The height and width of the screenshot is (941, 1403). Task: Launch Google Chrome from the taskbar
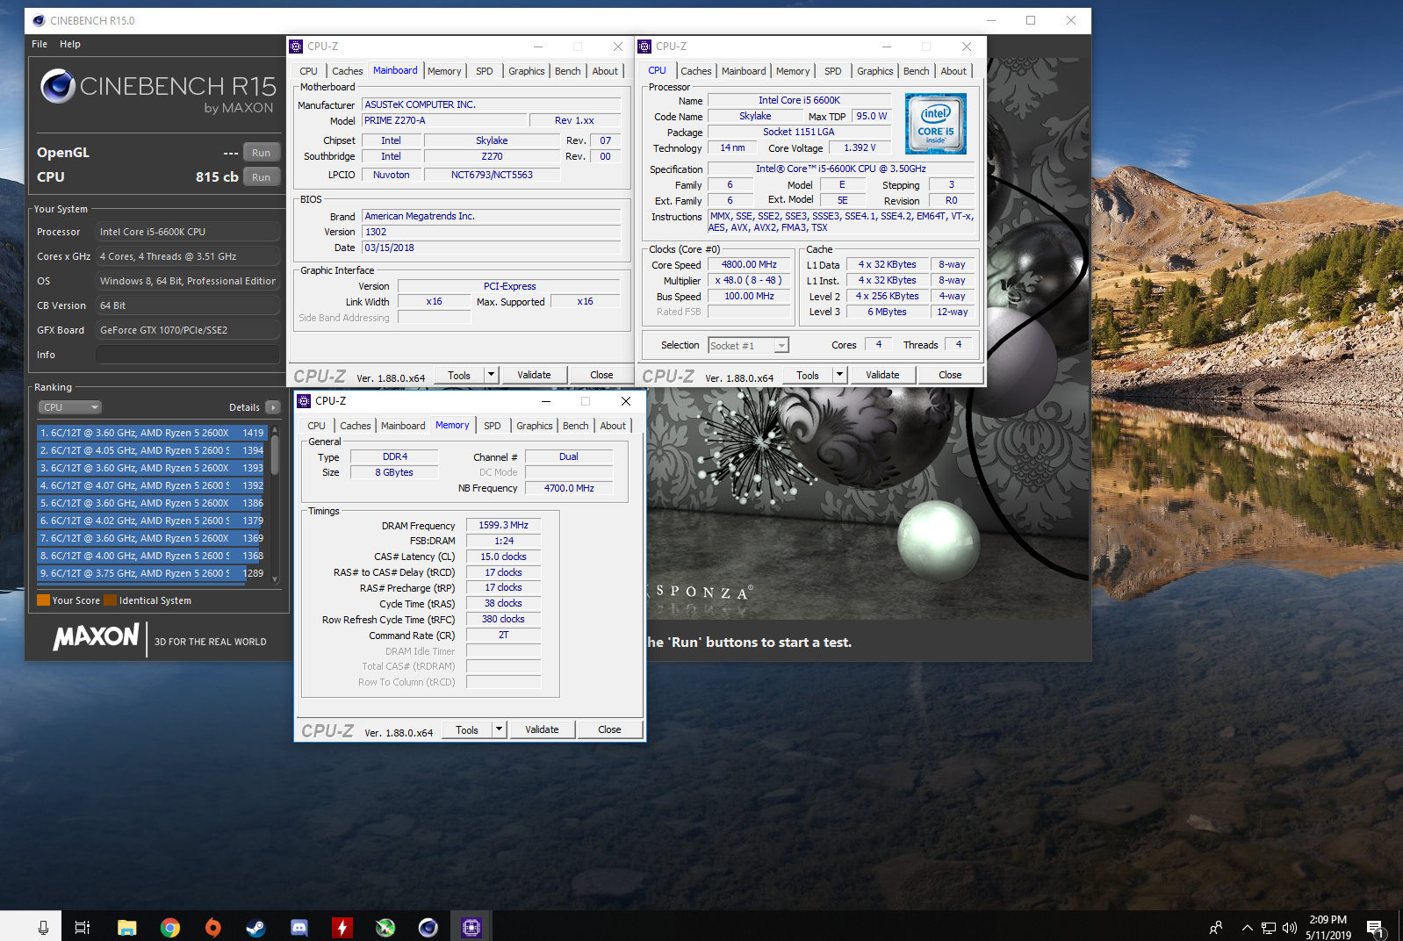169,927
